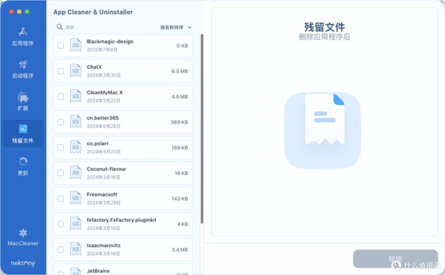This screenshot has width=445, height=275.
Task: Open the 应用程序 (Applications) sidebar section
Action: point(23,37)
